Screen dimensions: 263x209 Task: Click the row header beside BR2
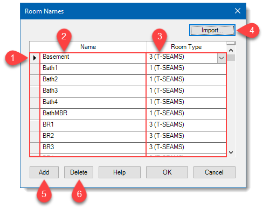pyautogui.click(x=34, y=137)
